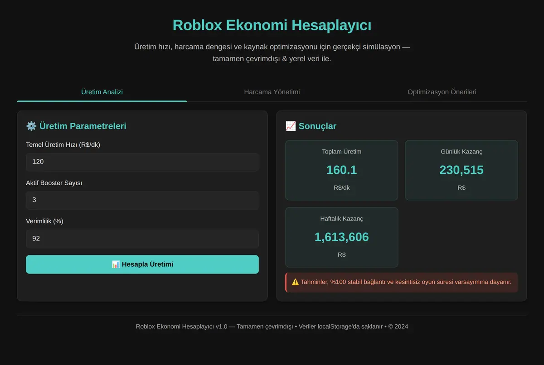Open the Optimizasyon Önerileri tab

[442, 92]
